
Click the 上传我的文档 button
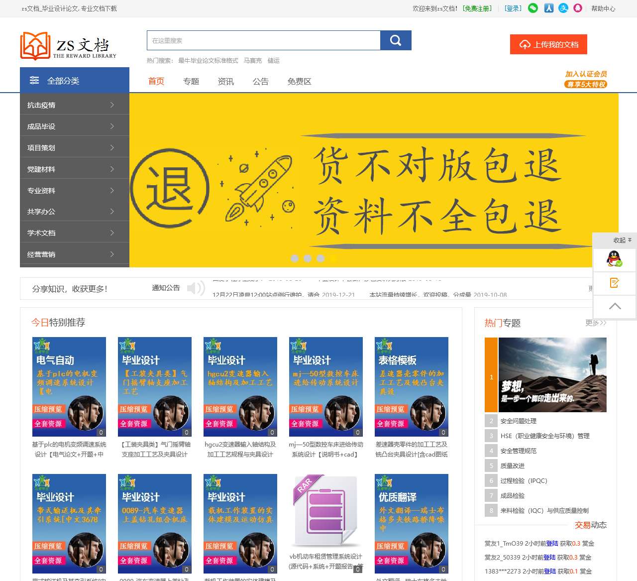coord(548,44)
